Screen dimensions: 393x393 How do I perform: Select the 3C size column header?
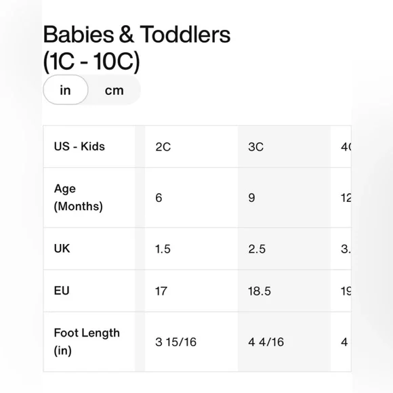coord(284,146)
